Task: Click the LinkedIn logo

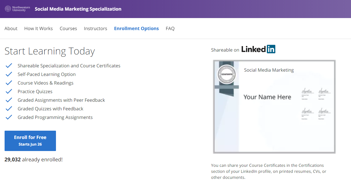Action: pyautogui.click(x=258, y=49)
